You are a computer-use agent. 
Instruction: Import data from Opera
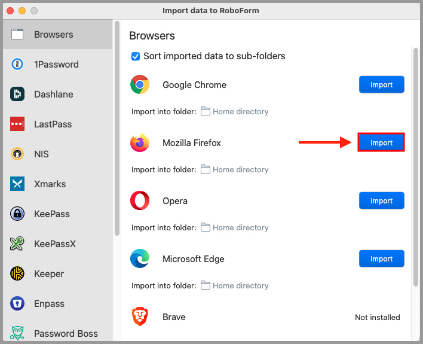tap(381, 200)
